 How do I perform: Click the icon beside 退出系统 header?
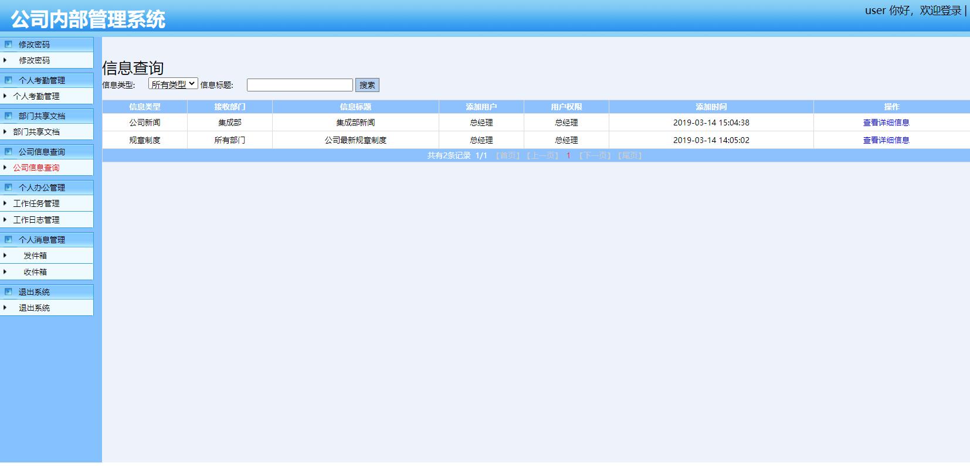(8, 291)
